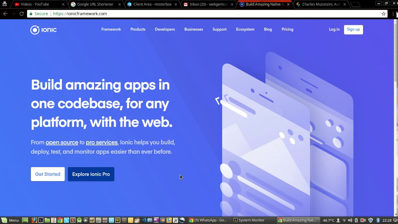Click the 22:28 clock in the panel
The width and height of the screenshot is (398, 224).
387,220
